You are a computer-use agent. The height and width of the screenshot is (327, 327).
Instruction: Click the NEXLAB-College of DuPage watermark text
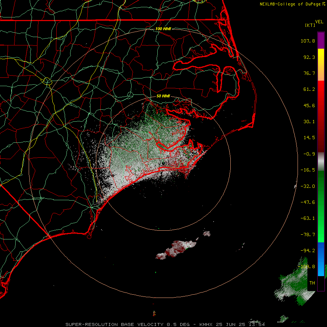click(x=290, y=4)
